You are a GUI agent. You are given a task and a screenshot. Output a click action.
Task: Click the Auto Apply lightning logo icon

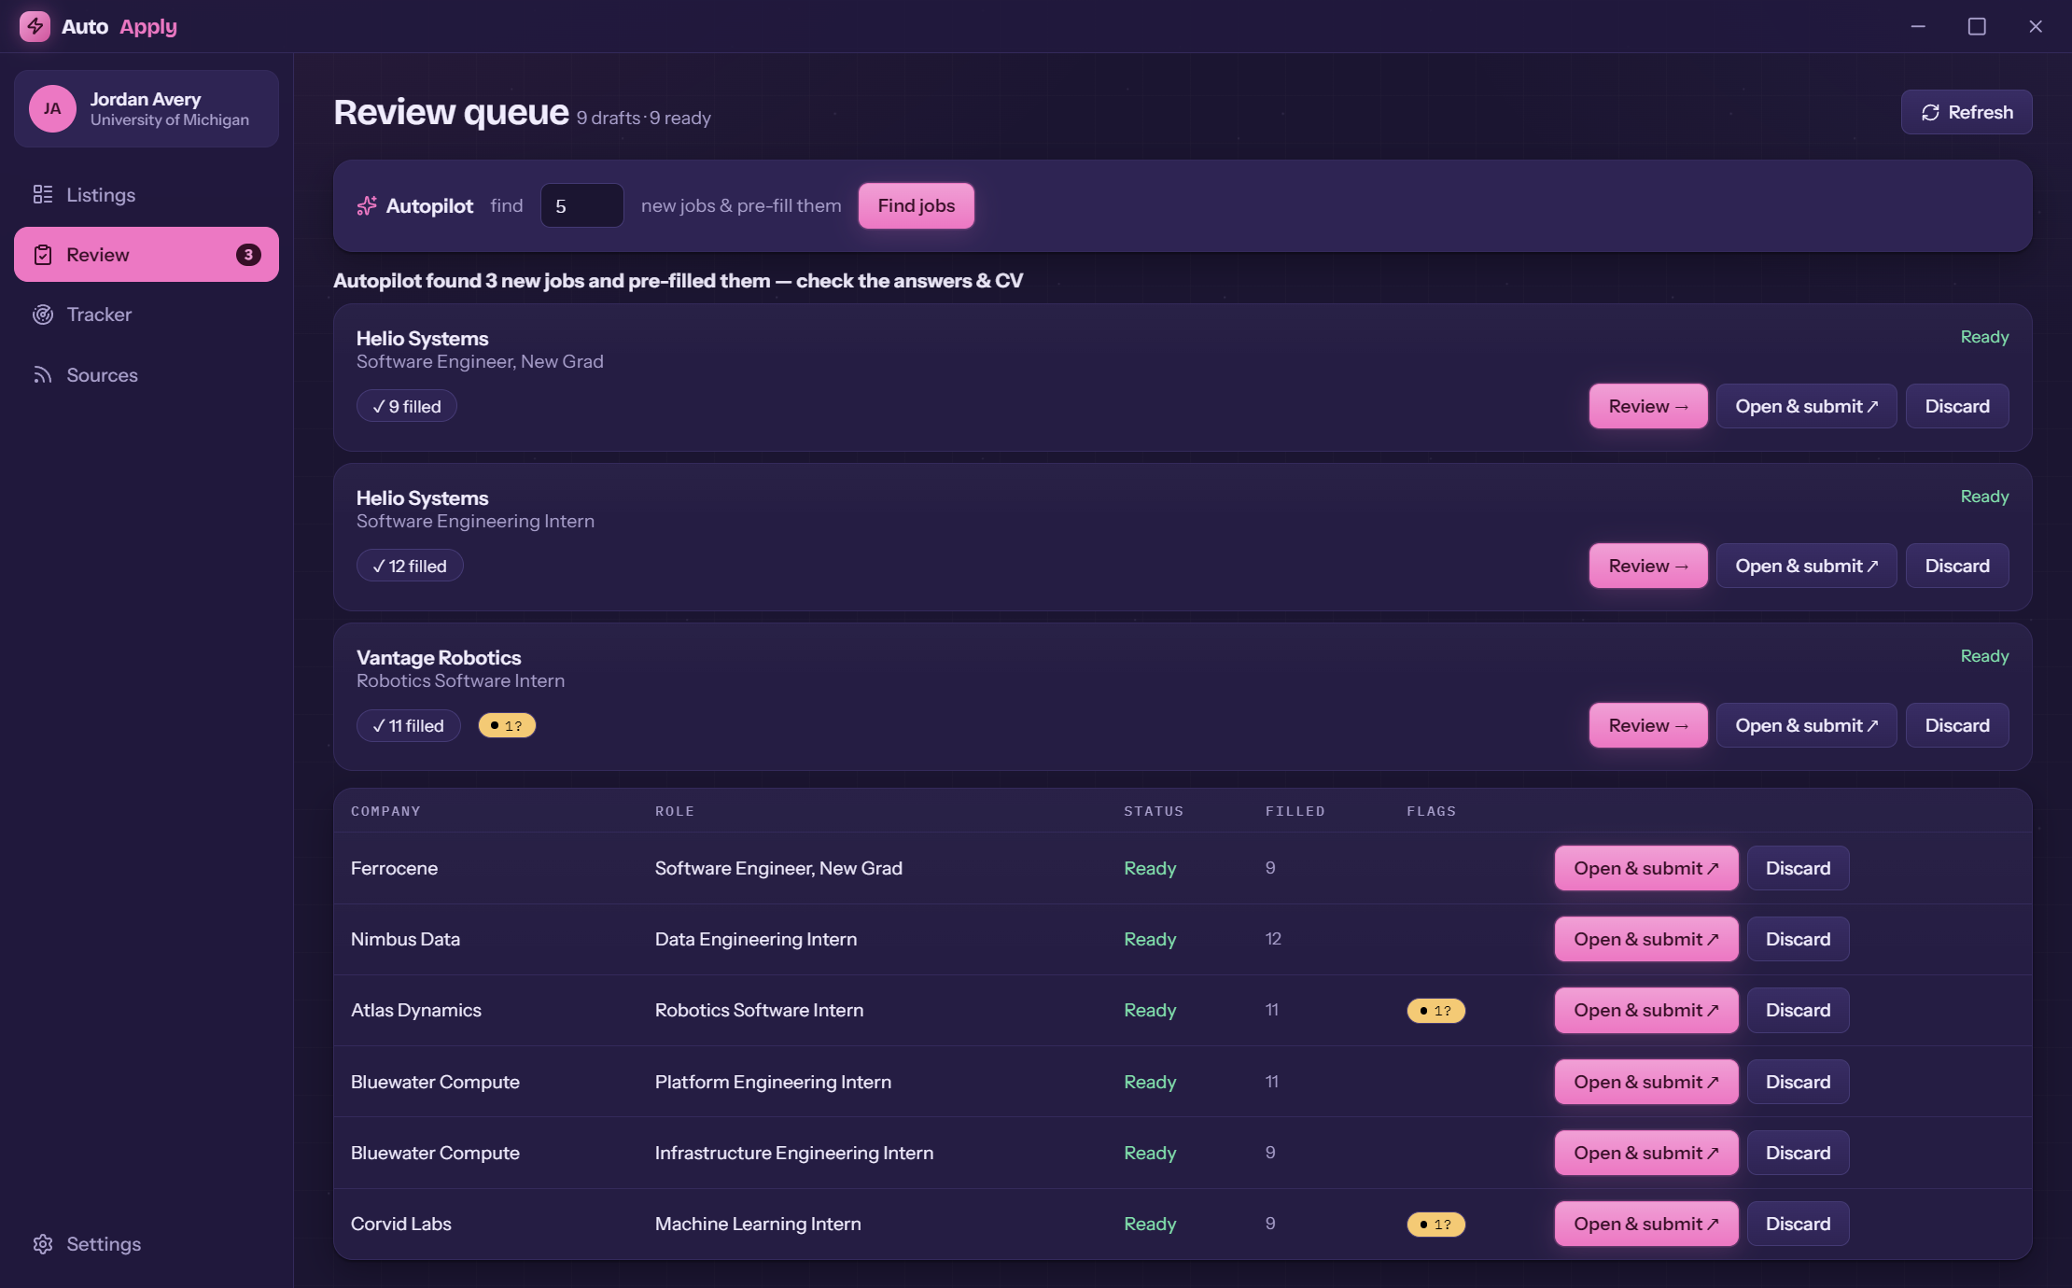(35, 26)
